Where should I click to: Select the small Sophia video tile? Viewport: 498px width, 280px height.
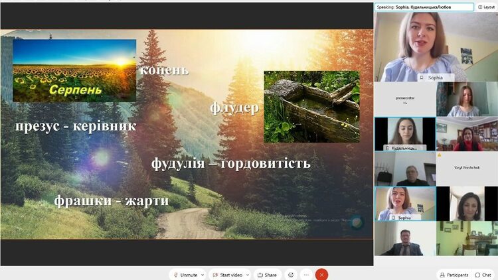405,204
